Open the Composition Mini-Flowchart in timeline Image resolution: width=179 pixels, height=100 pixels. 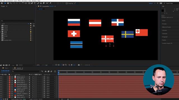click(42, 71)
